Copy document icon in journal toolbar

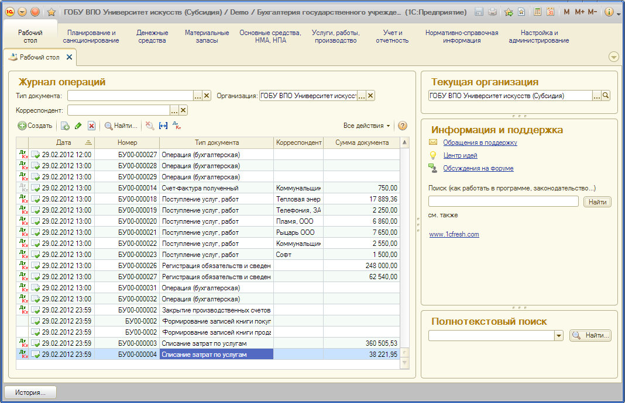point(65,126)
